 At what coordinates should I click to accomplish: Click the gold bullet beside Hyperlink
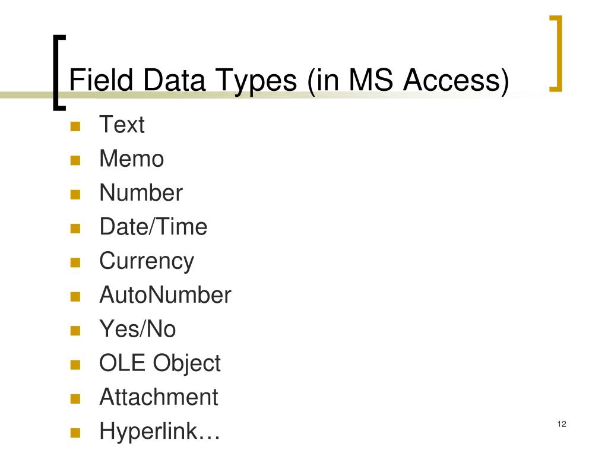click(x=75, y=432)
